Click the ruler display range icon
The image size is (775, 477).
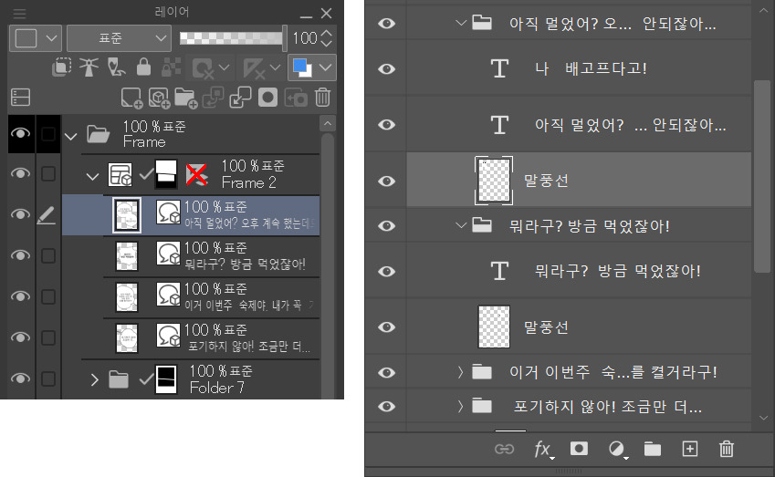254,67
